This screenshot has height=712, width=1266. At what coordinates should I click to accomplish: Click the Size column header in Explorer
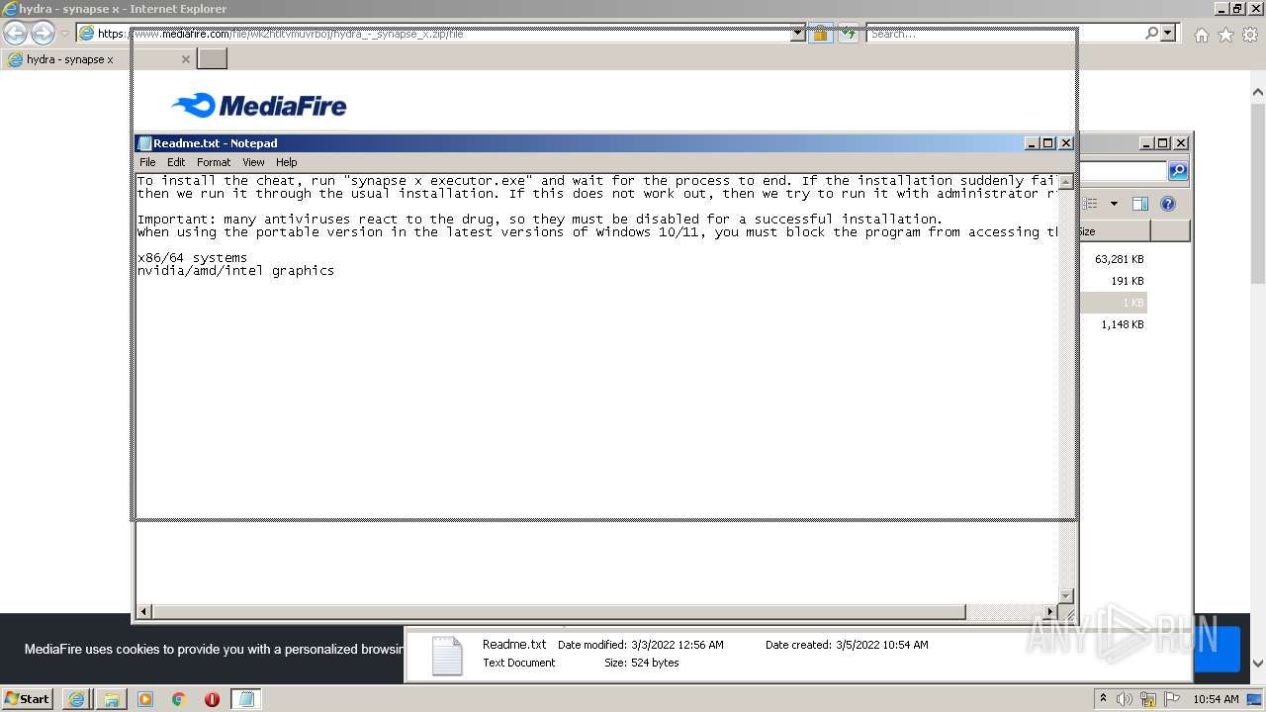point(1114,231)
